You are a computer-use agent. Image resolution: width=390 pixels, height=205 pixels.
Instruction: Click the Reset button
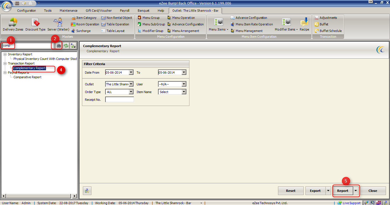tap(291, 191)
